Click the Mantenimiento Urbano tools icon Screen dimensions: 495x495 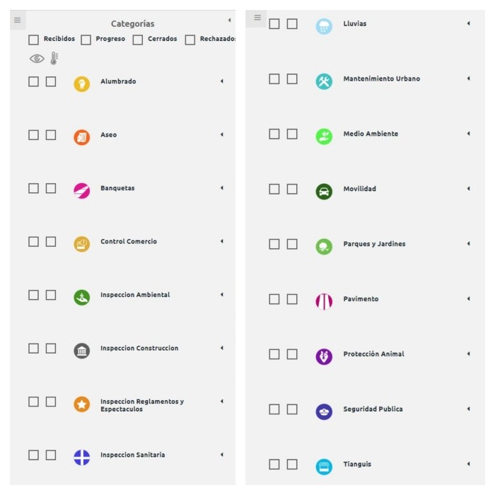pyautogui.click(x=324, y=81)
